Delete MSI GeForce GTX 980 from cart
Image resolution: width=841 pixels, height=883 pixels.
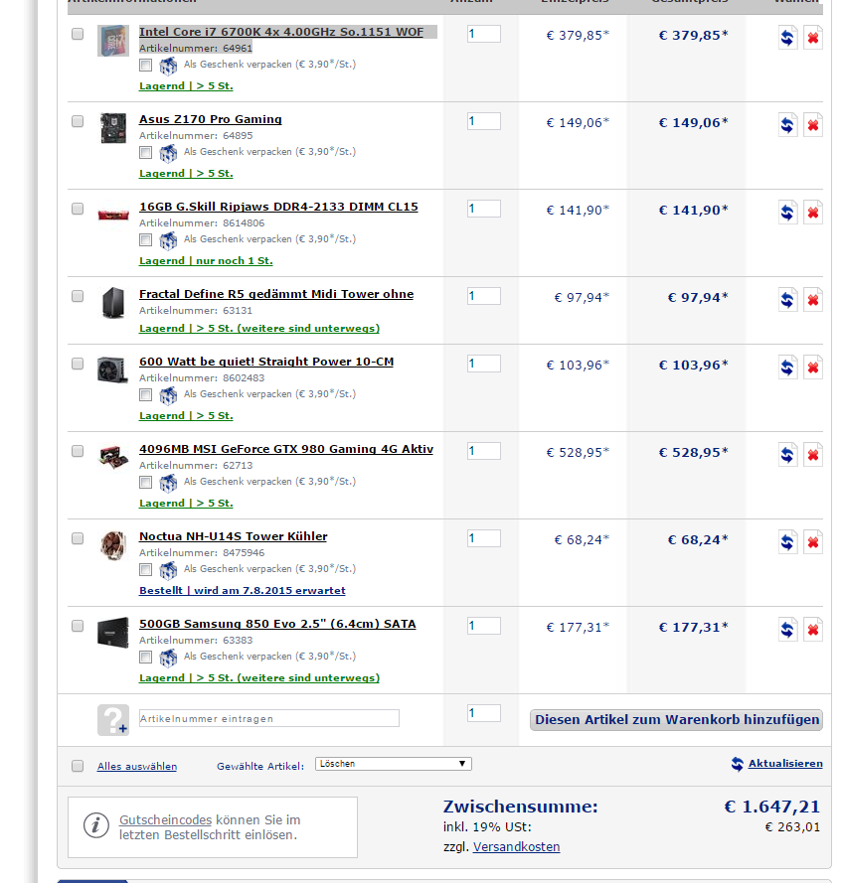813,455
